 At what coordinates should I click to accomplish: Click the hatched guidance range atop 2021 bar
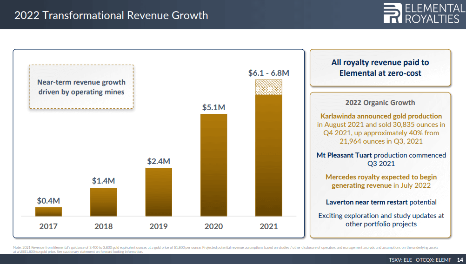coord(269,87)
